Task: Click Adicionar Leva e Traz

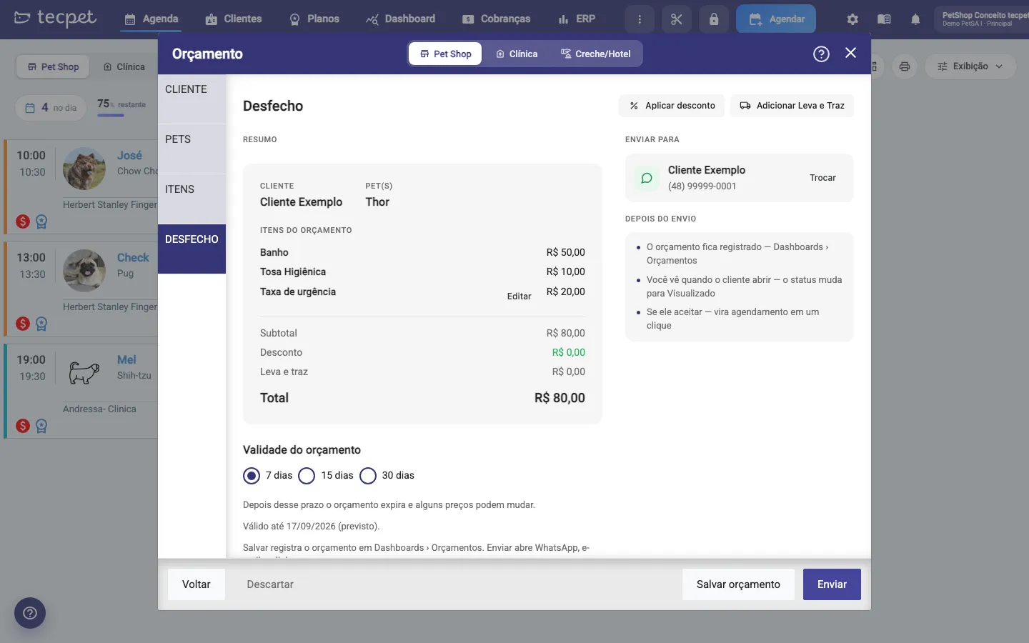Action: click(792, 106)
